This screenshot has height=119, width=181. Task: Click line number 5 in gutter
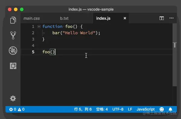(33, 52)
